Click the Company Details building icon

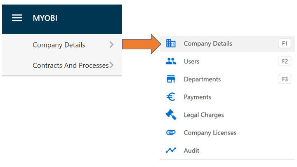tap(171, 43)
